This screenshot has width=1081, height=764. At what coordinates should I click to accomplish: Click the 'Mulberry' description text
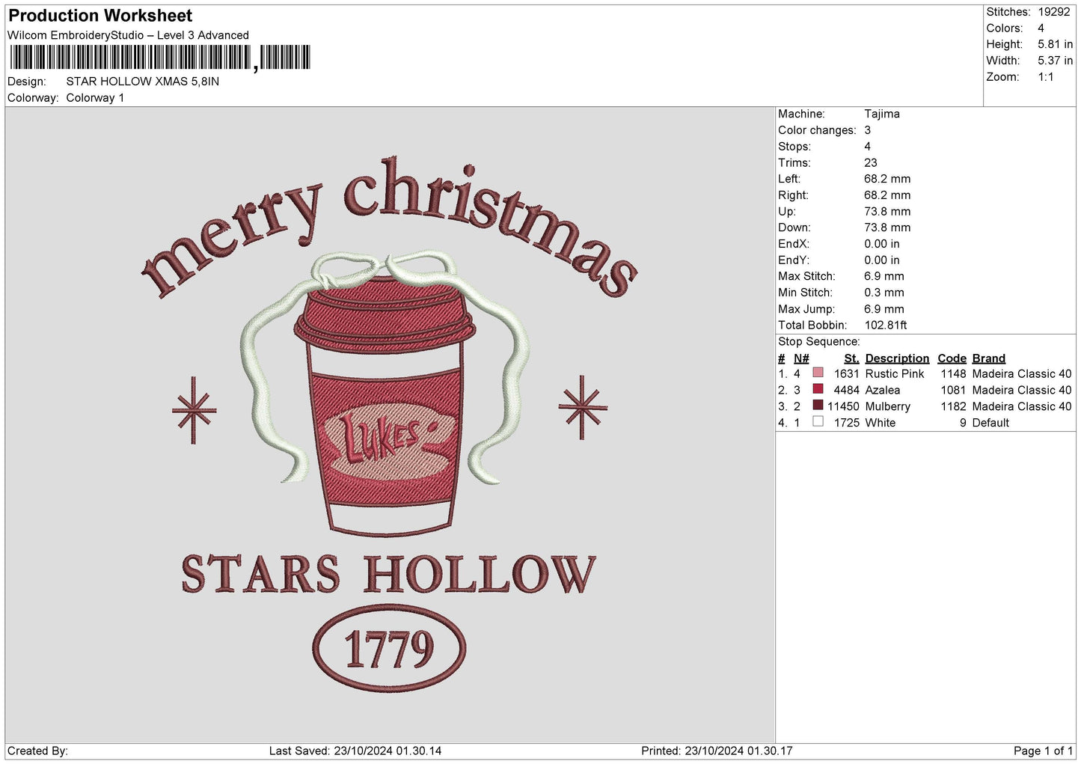(887, 406)
